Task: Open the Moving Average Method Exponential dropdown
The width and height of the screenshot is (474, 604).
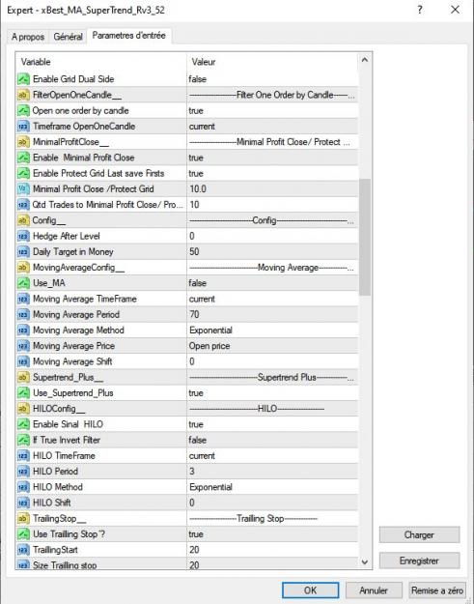Action: tap(272, 331)
